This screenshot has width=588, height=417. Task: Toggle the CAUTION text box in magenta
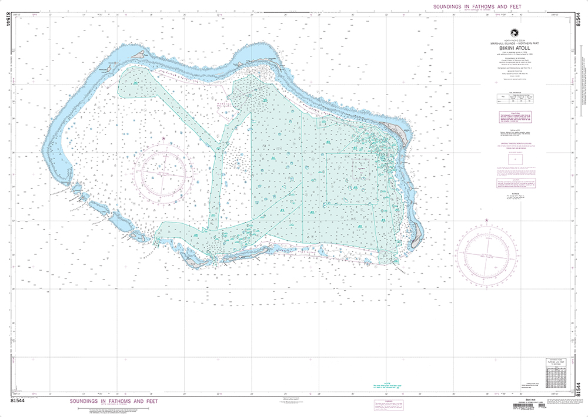(516, 116)
